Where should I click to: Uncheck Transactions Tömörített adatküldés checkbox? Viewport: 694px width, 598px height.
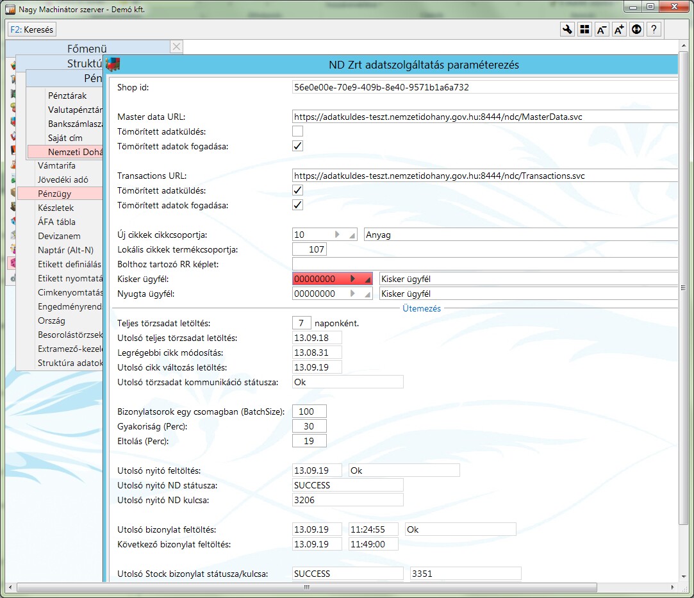tap(298, 190)
